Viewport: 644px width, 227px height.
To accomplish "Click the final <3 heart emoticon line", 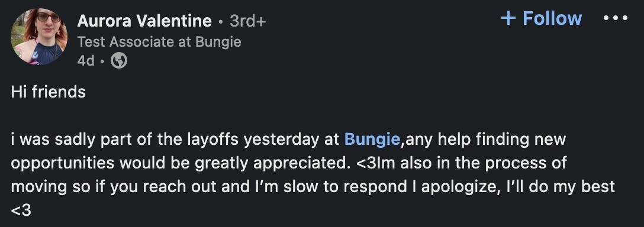I will click(21, 211).
